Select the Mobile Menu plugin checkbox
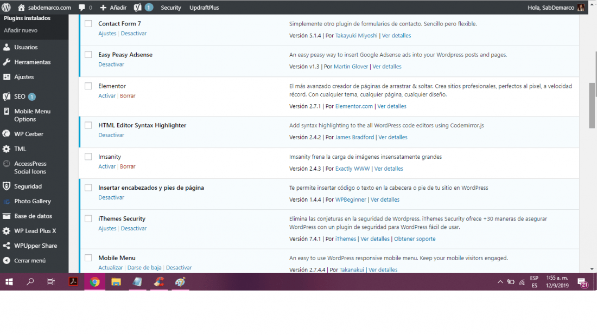Image resolution: width=597 pixels, height=335 pixels. click(x=88, y=258)
